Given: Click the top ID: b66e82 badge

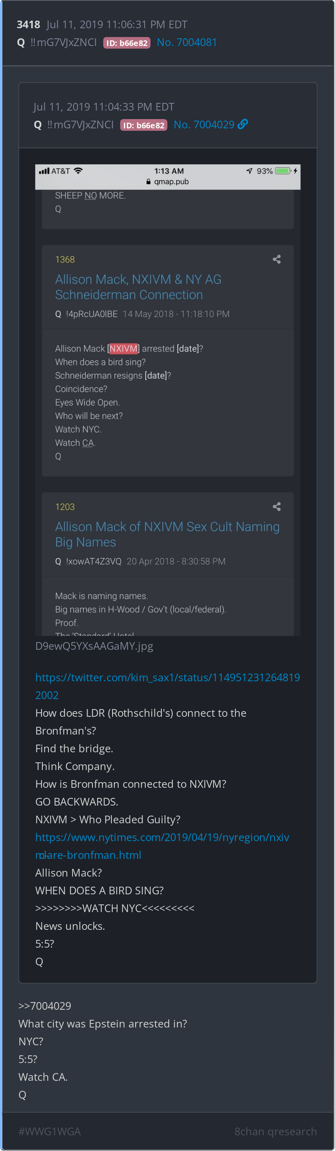Looking at the screenshot, I should tap(127, 43).
